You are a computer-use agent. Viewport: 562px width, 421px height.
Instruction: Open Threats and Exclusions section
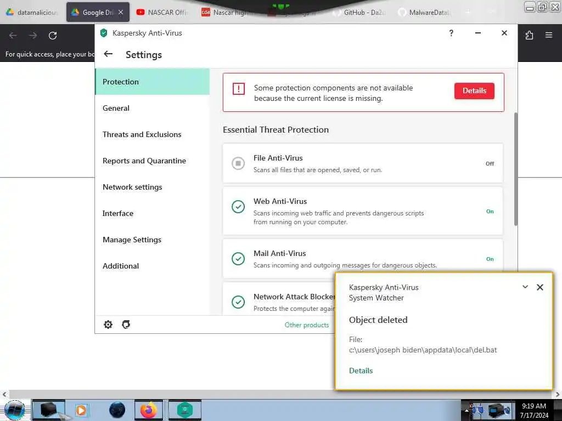click(153, 134)
